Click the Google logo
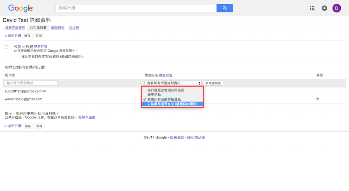The image size is (349, 191). (20, 8)
